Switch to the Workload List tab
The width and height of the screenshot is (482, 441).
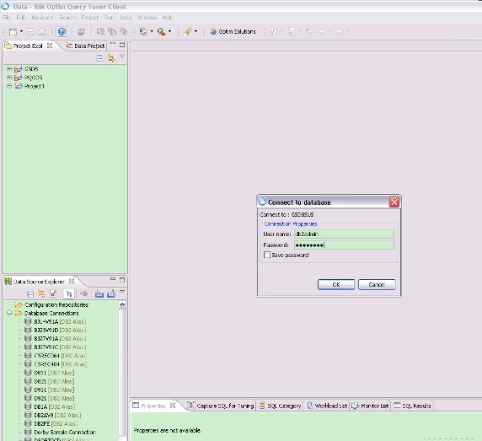point(328,406)
